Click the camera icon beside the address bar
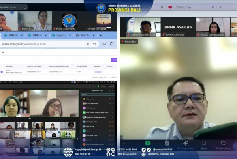The image size is (237, 159). [104, 44]
